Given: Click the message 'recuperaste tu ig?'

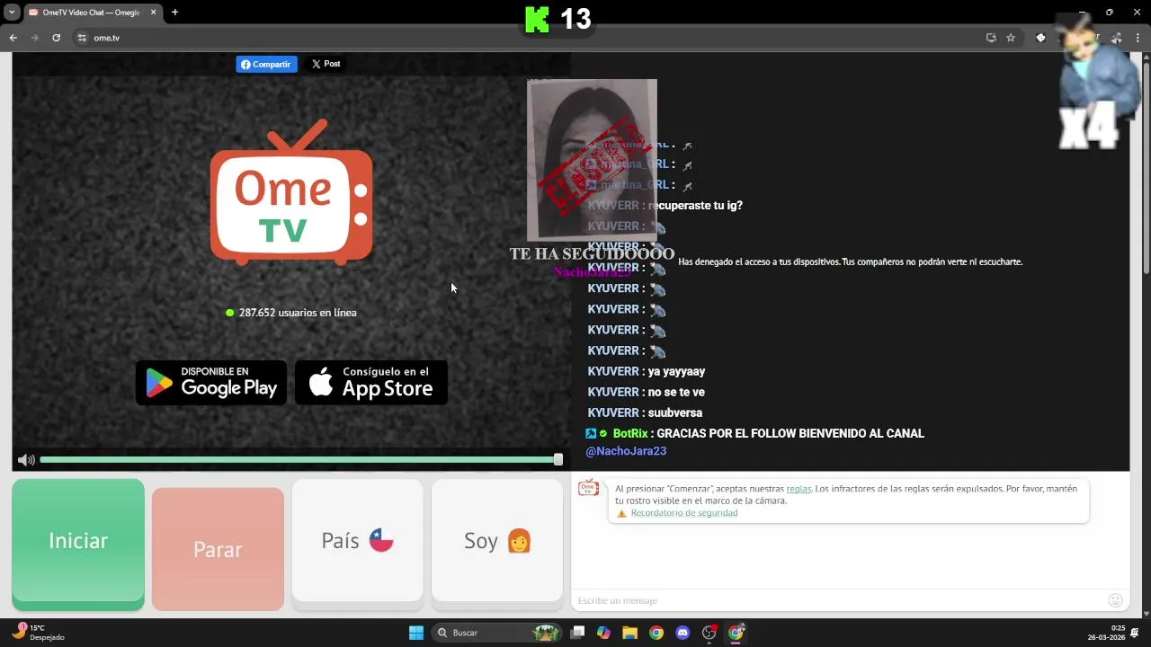Looking at the screenshot, I should click(x=695, y=205).
